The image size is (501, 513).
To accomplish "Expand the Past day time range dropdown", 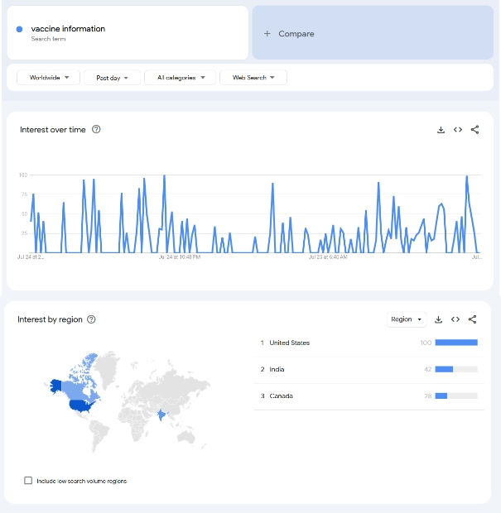I will [x=113, y=78].
